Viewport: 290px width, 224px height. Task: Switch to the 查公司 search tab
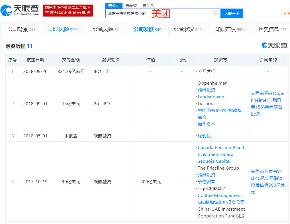[x=114, y=6]
